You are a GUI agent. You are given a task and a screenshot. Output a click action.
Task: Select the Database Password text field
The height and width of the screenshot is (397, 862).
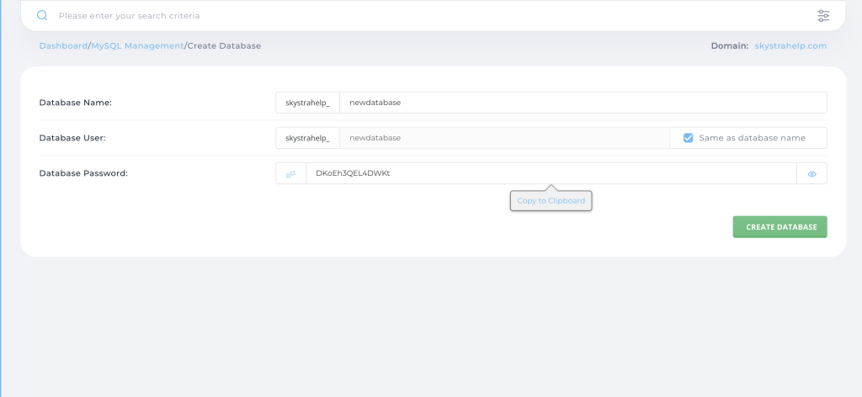tap(551, 173)
